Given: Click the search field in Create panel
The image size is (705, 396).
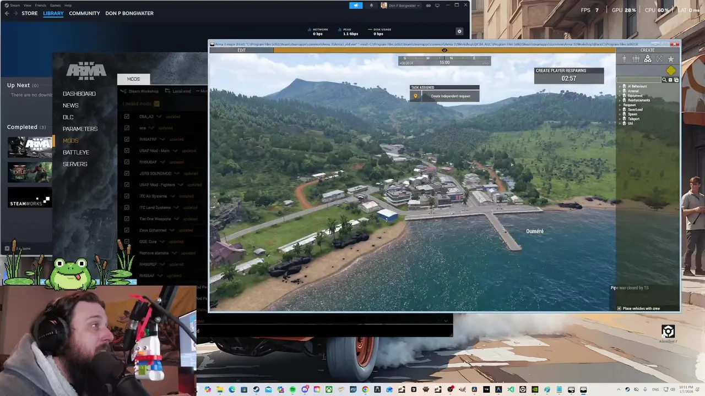Looking at the screenshot, I should [639, 80].
